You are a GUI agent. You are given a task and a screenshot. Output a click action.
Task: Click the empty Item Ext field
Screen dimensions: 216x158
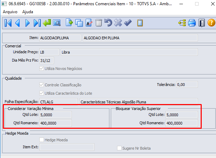[67, 147]
